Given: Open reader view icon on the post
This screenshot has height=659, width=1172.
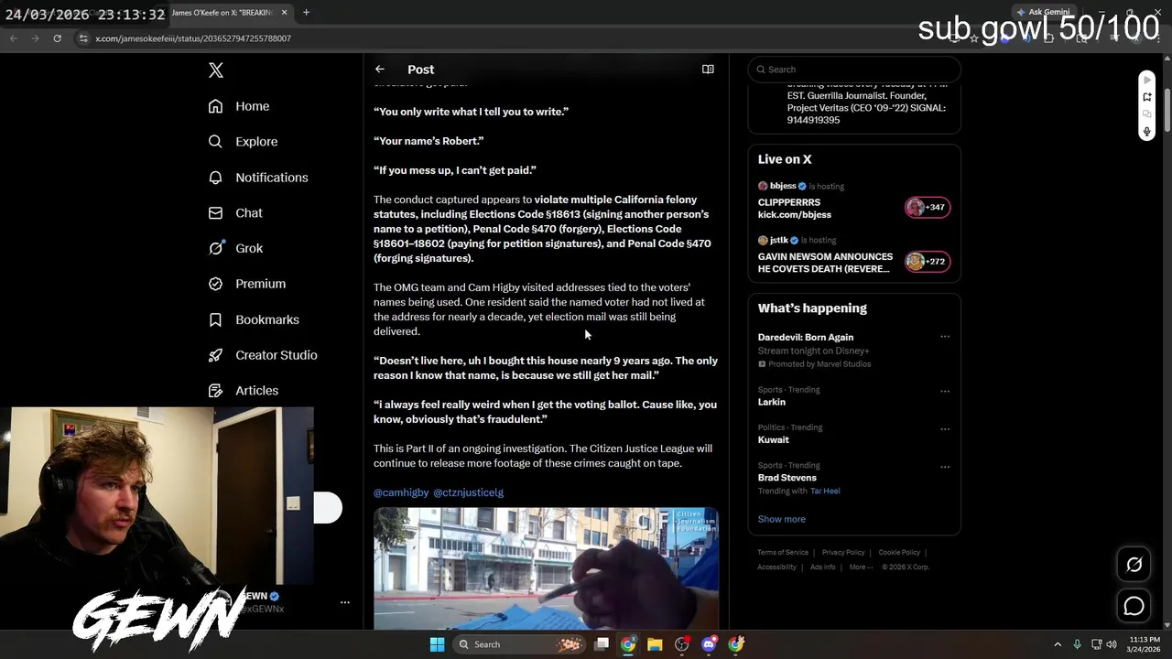Looking at the screenshot, I should 708,70.
